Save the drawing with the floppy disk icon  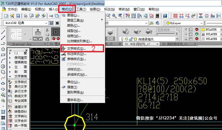pos(18,16)
